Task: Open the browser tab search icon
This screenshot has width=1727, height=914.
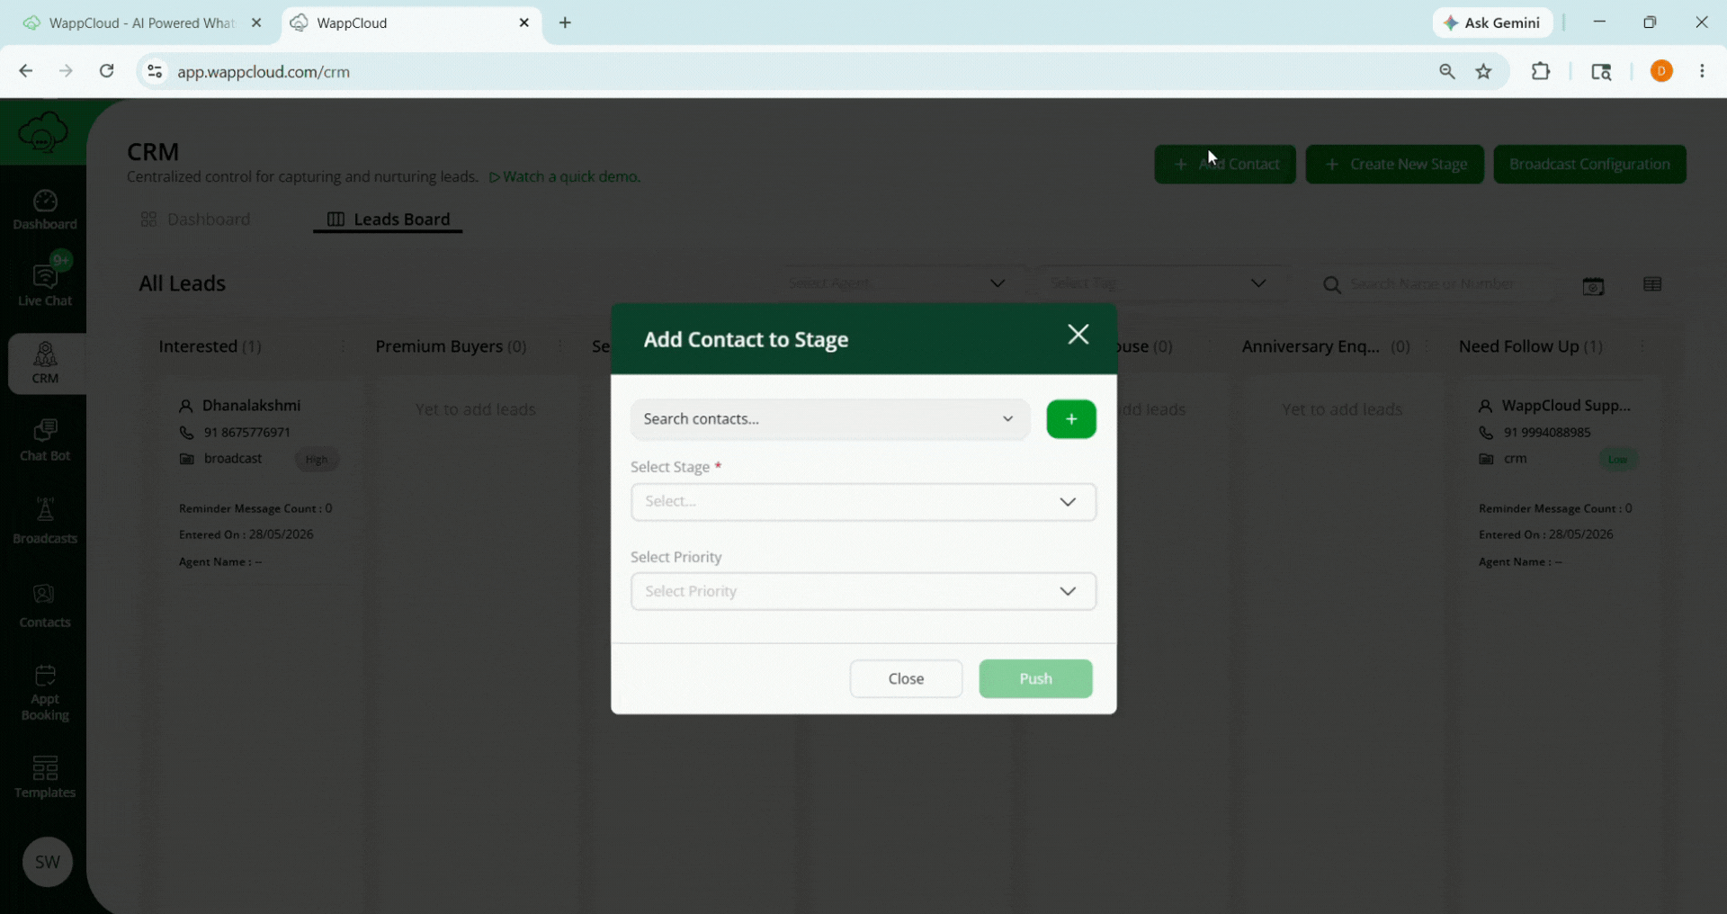Action: [x=1601, y=72]
